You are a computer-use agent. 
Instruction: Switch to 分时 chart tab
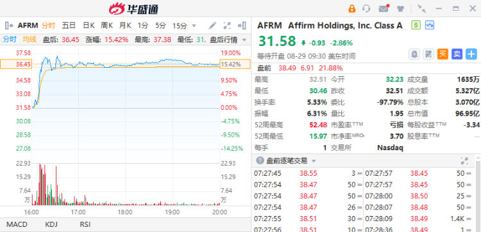pos(49,26)
